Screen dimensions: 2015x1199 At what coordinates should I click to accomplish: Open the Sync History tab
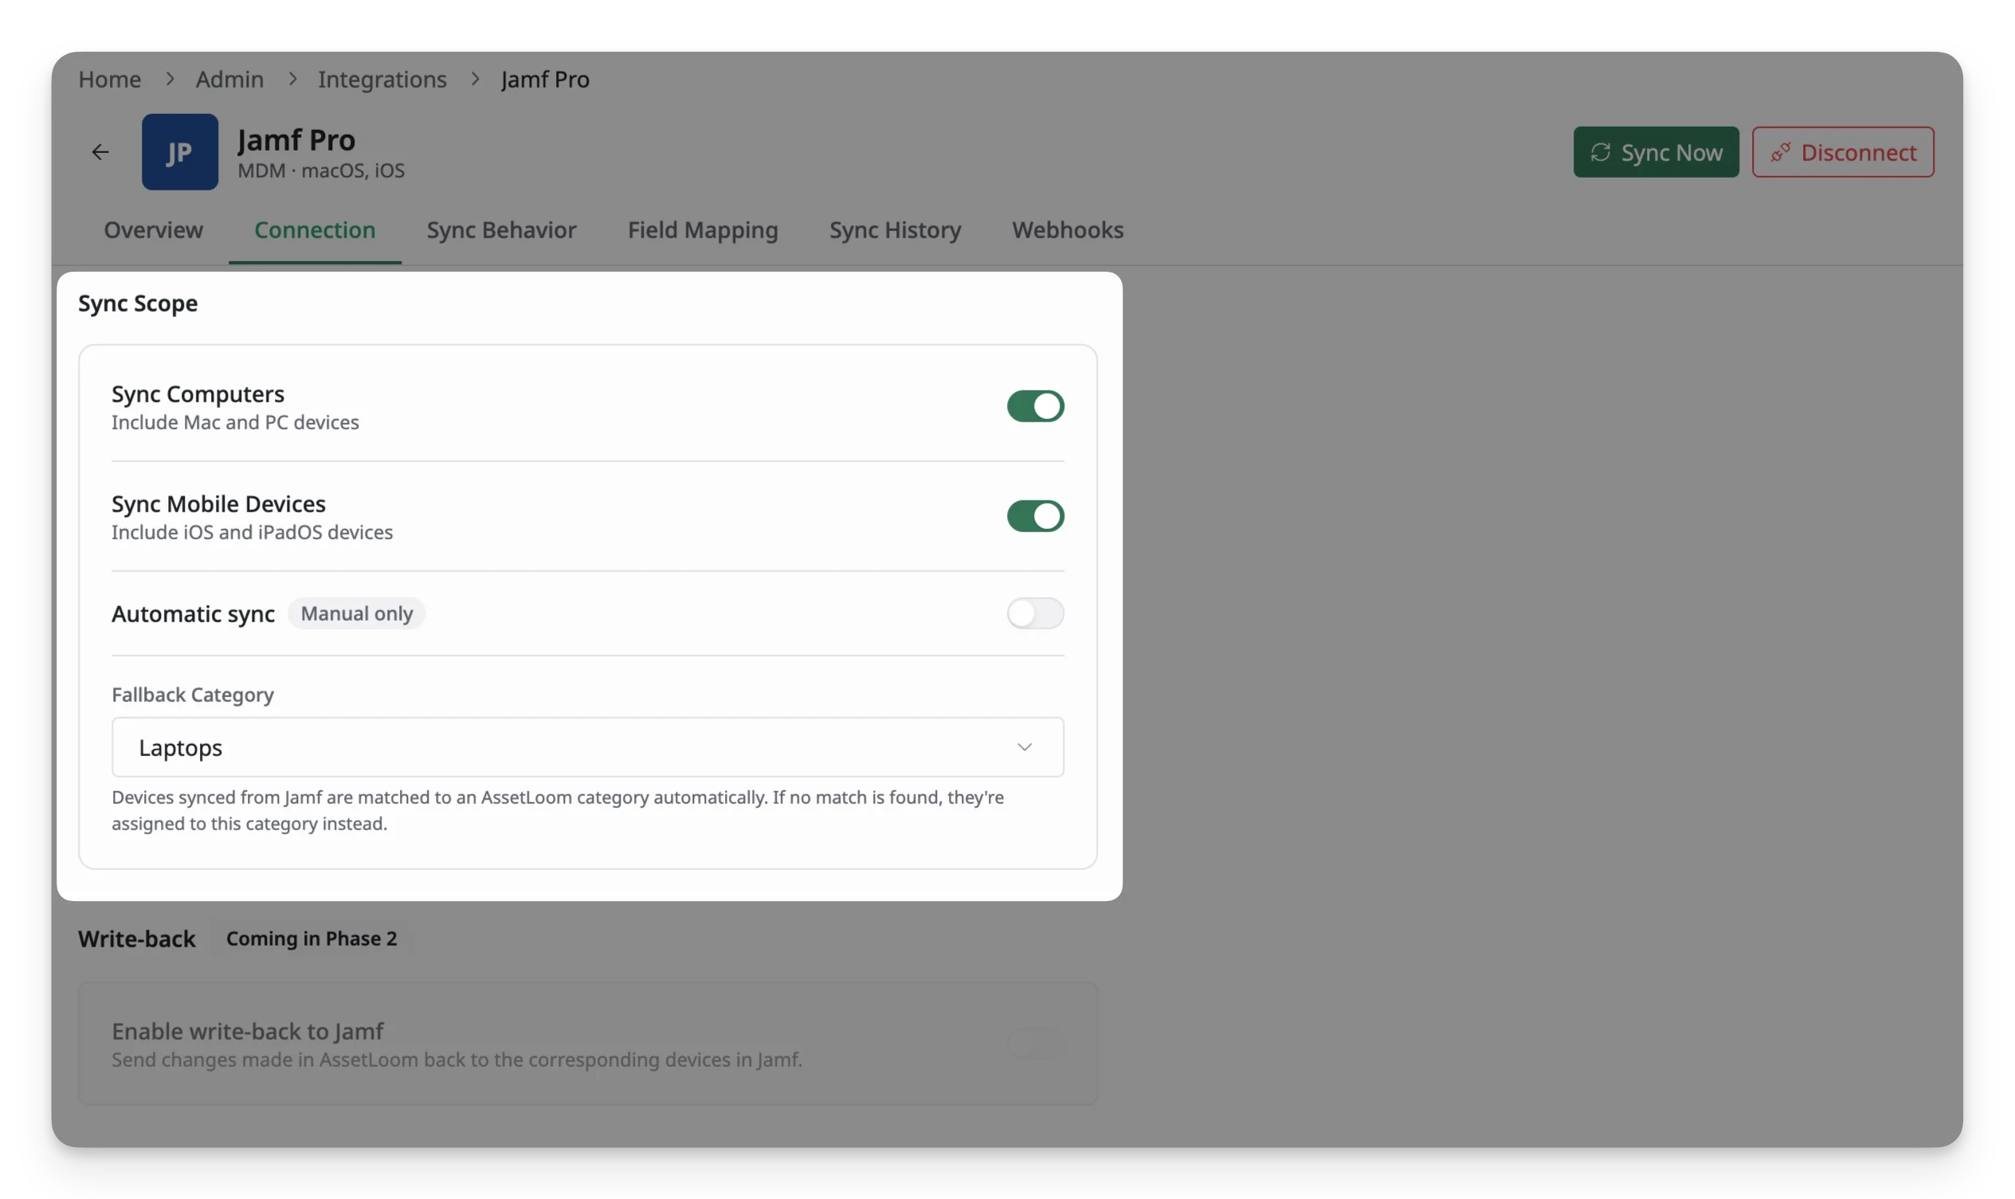(895, 230)
